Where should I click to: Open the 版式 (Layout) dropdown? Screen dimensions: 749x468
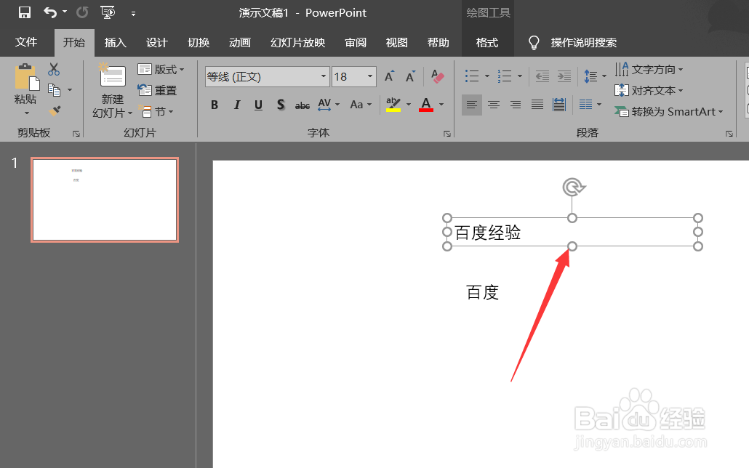pyautogui.click(x=161, y=70)
